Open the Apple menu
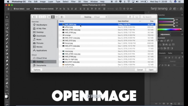The width and height of the screenshot is (188, 106). [x=8, y=2]
